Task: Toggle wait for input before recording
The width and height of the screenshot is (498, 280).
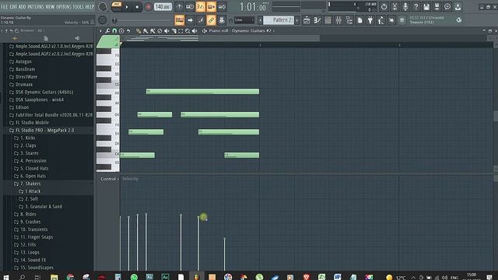Action: 190,7
